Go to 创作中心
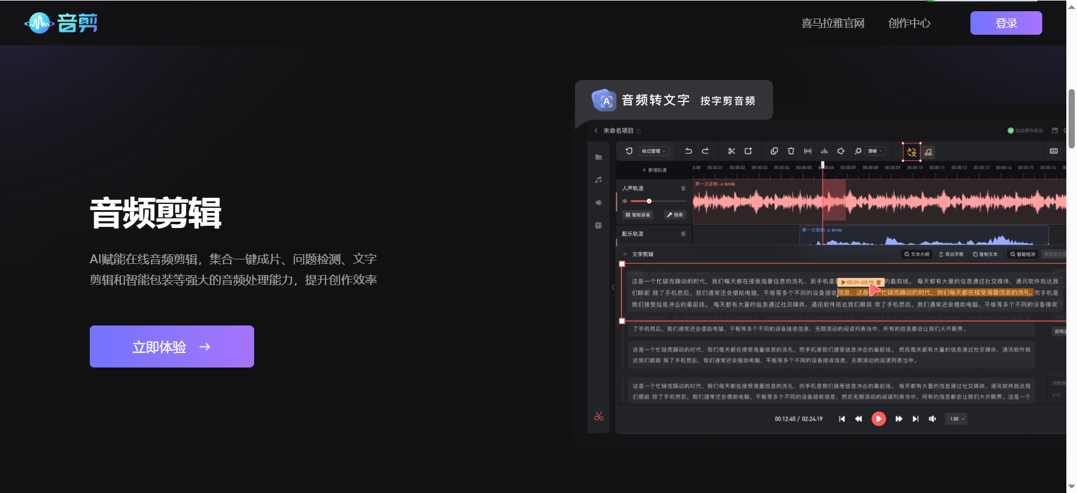 [909, 23]
